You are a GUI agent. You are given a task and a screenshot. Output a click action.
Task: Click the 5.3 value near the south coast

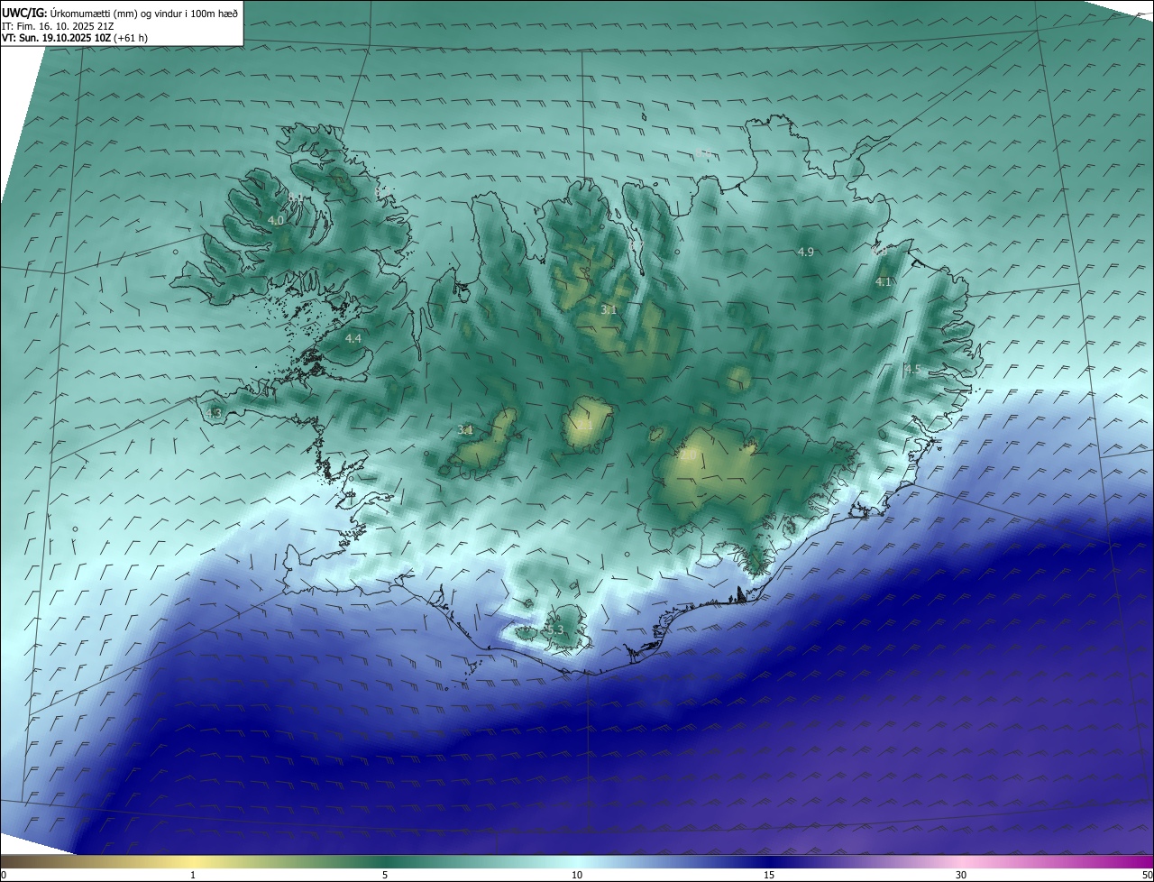point(554,629)
